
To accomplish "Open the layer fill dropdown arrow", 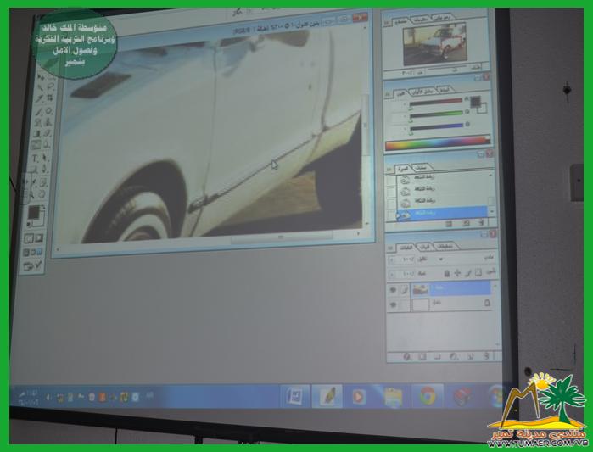I will [x=392, y=274].
